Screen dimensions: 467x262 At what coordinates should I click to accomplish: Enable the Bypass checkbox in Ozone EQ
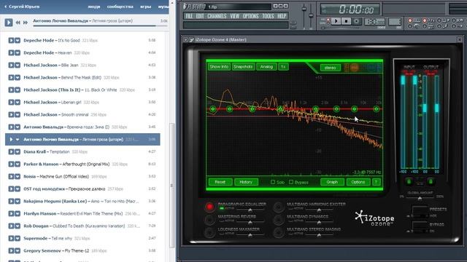(x=291, y=182)
